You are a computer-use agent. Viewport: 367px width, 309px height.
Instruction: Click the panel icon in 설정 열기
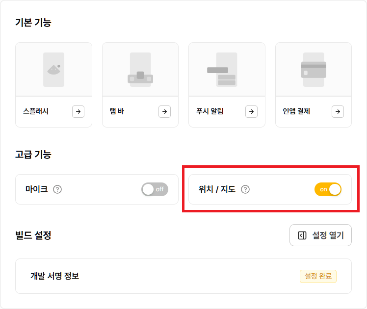(302, 235)
